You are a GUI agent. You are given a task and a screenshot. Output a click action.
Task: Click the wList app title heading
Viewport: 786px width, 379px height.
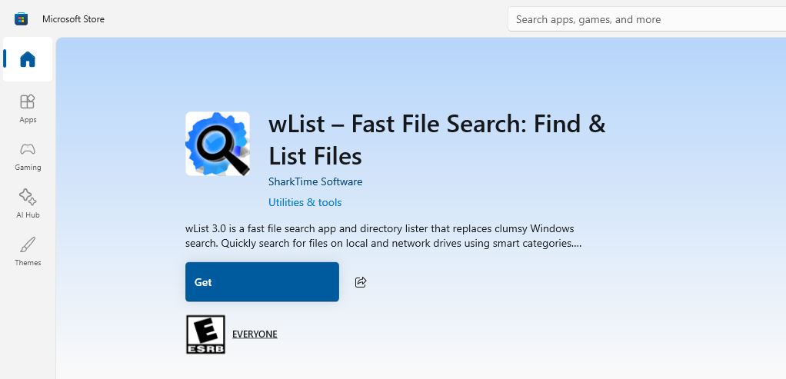[436, 139]
